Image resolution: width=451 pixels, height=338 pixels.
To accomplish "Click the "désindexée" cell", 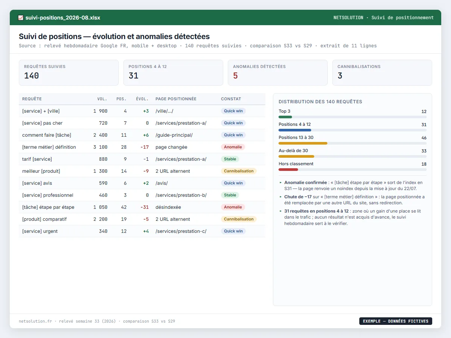I will click(168, 207).
